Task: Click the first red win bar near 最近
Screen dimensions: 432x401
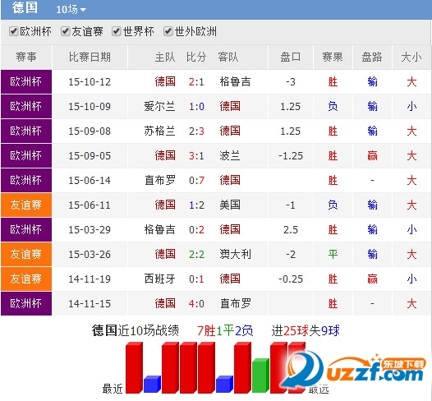Action: tap(134, 367)
